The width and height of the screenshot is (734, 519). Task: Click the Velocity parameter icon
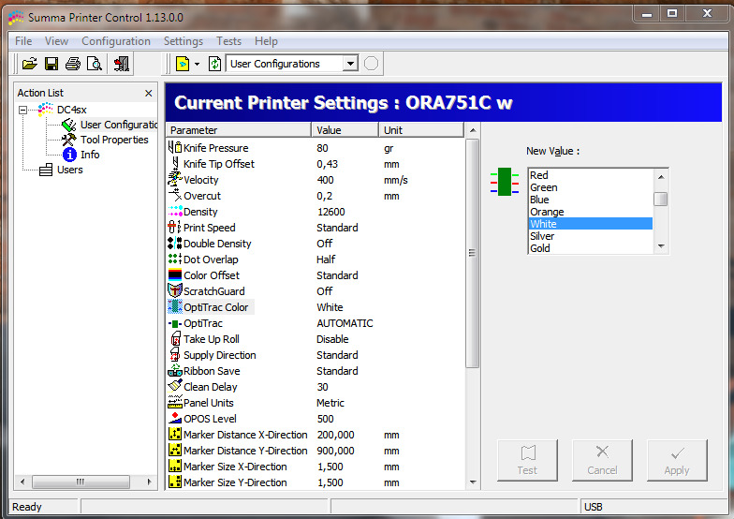point(174,180)
